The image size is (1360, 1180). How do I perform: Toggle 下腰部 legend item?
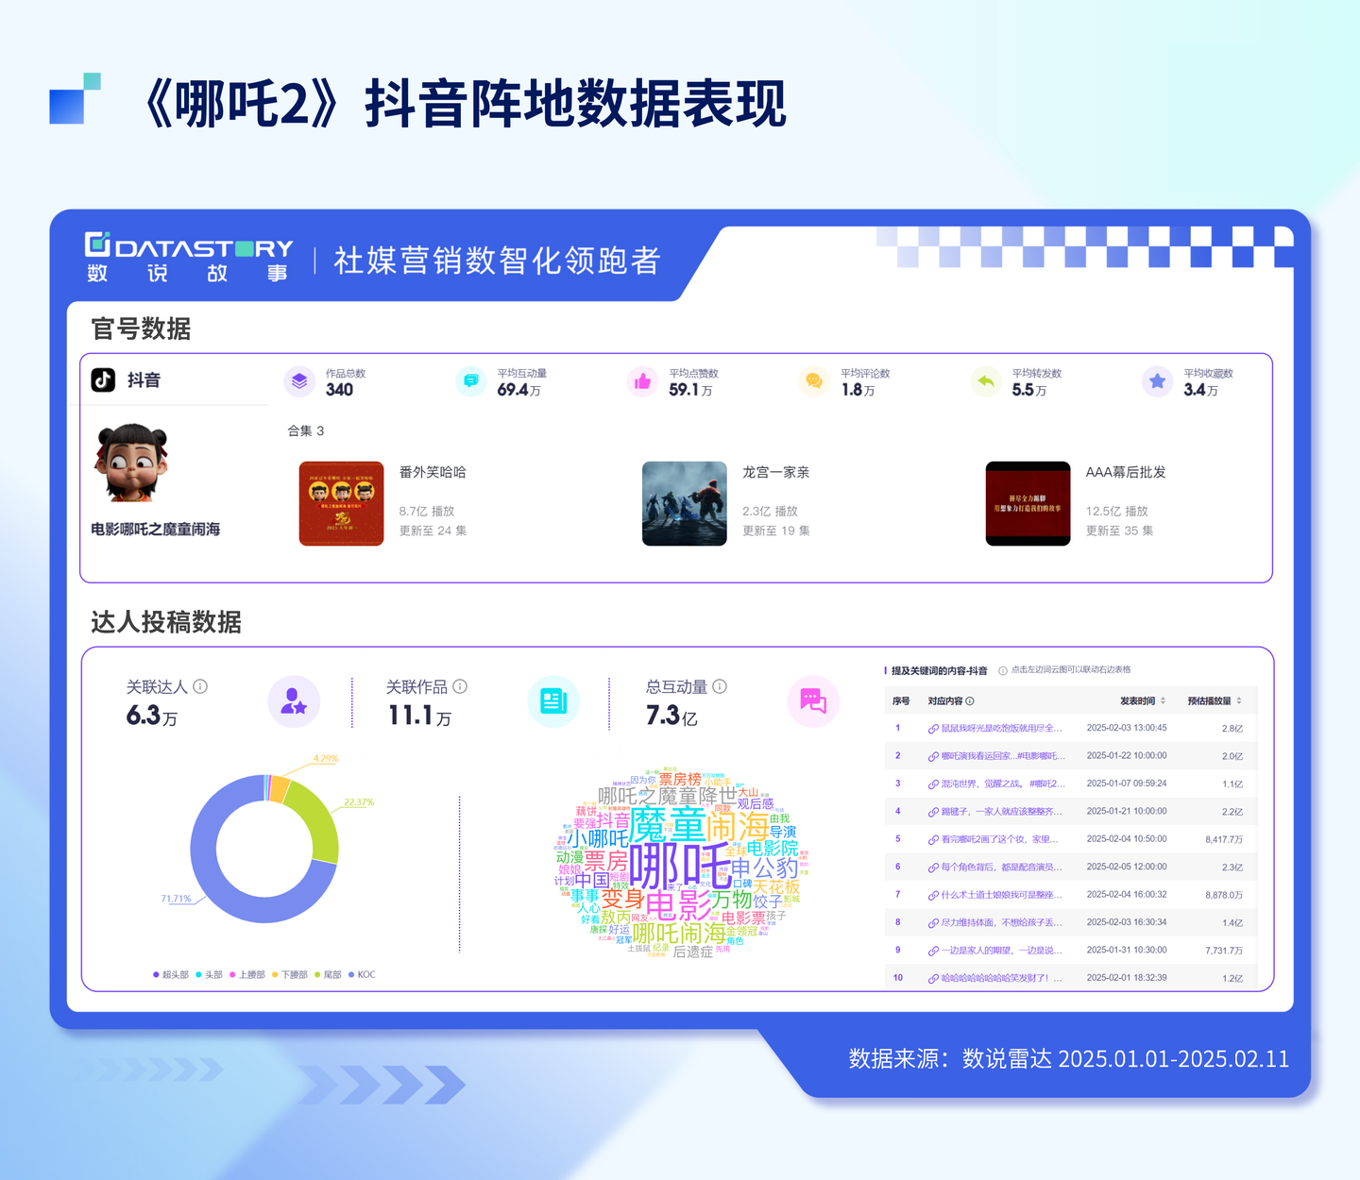click(x=290, y=974)
